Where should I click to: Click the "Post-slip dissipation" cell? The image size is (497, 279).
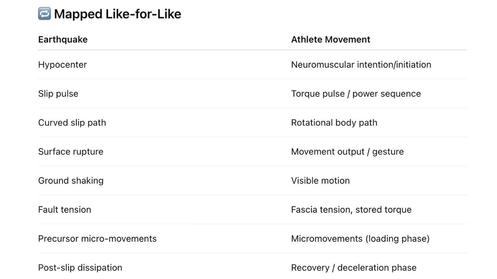80,268
